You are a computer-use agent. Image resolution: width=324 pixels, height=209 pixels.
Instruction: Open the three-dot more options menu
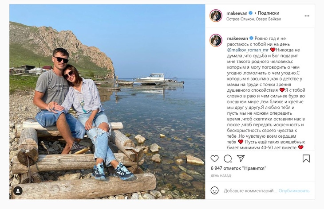tap(307, 16)
